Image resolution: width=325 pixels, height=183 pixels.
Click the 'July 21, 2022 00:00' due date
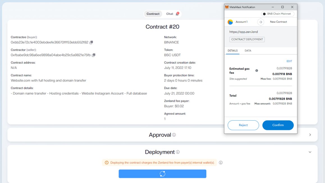point(179,93)
